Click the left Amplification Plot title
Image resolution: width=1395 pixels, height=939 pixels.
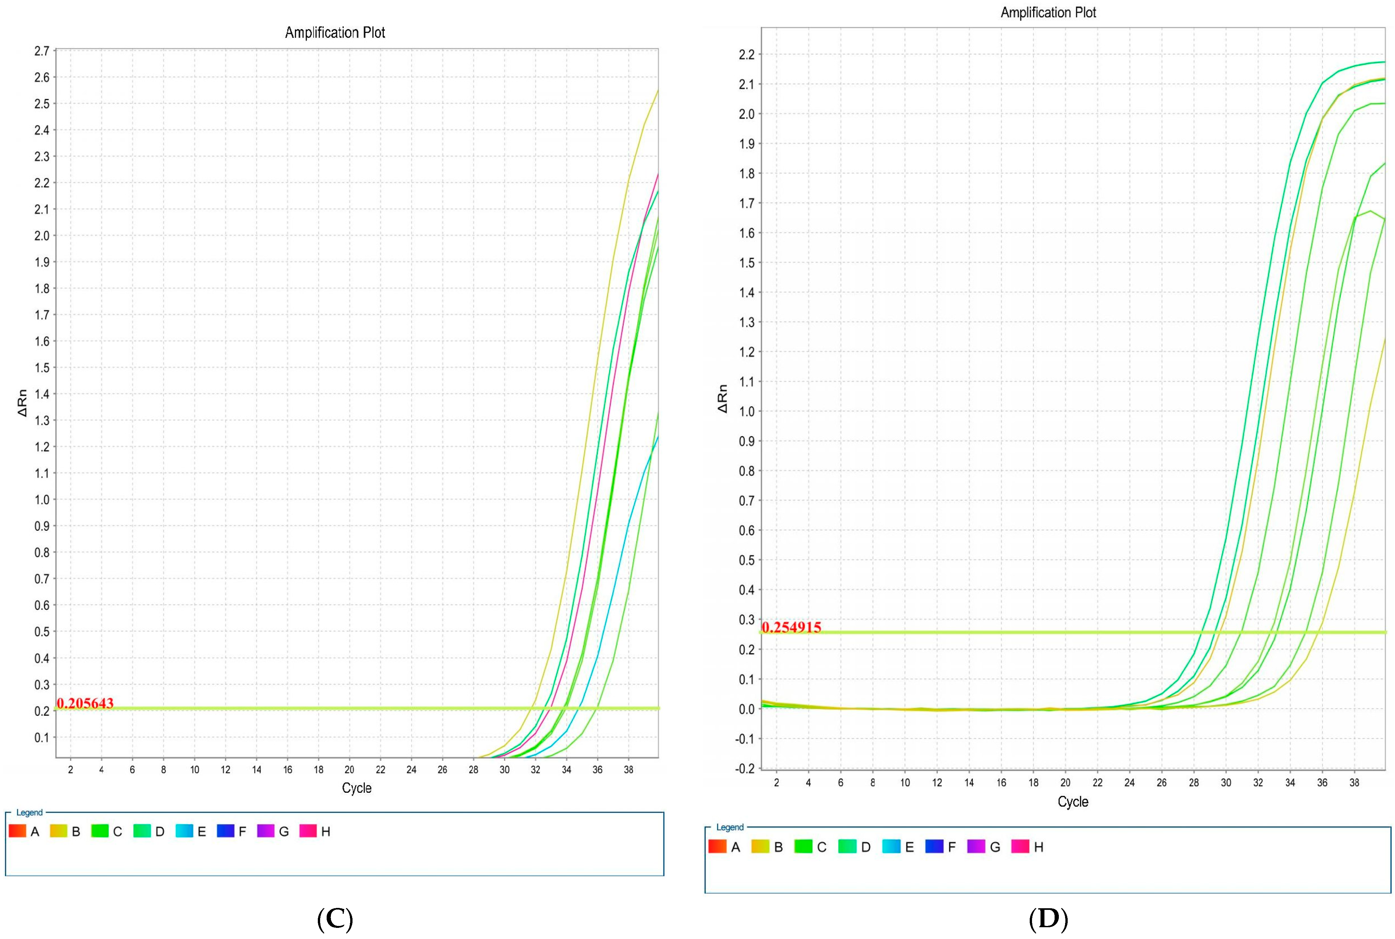click(x=335, y=32)
